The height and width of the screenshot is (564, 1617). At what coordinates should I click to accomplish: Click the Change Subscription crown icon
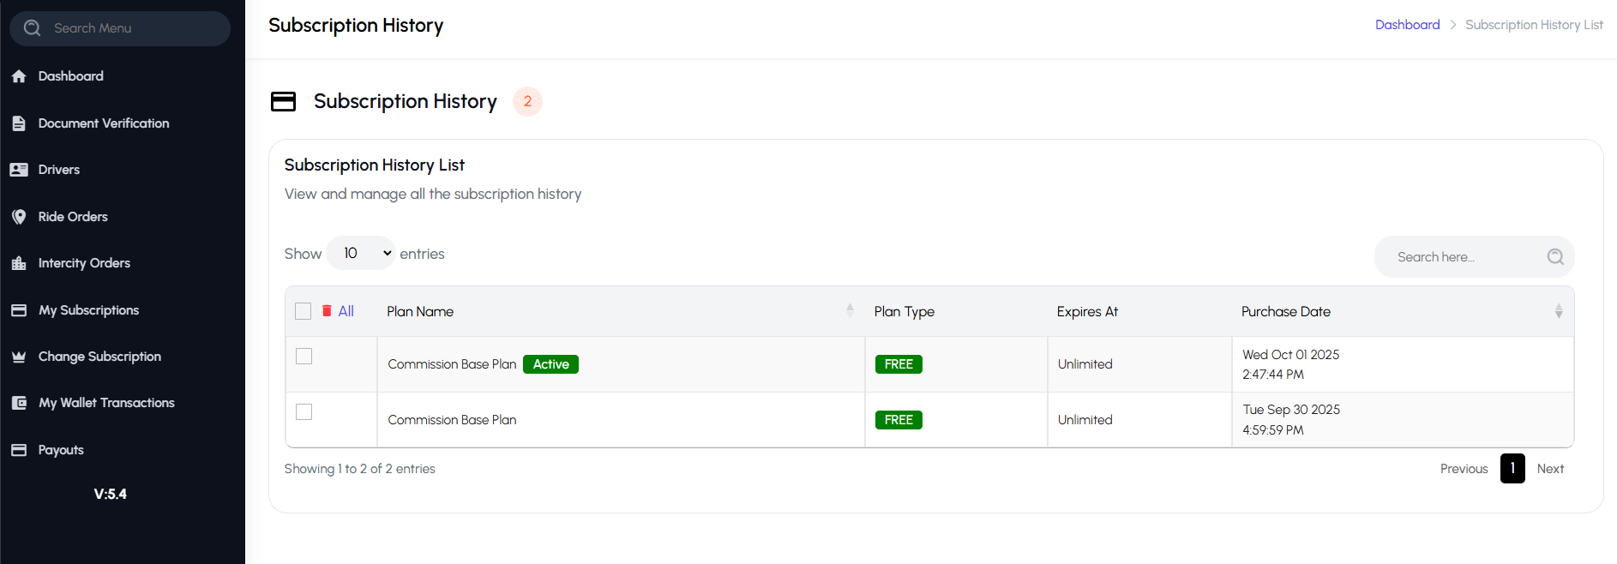coord(19,357)
